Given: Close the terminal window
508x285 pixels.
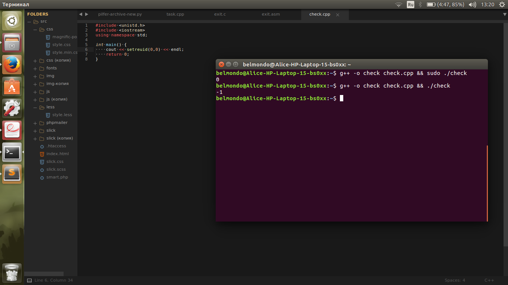Looking at the screenshot, I should pyautogui.click(x=221, y=64).
